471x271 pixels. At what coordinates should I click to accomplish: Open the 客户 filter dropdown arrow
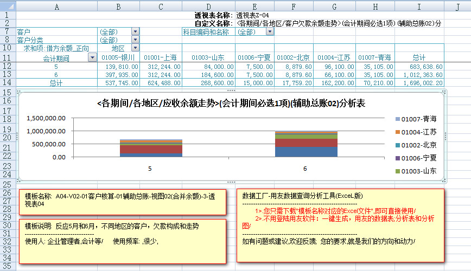[x=135, y=32]
